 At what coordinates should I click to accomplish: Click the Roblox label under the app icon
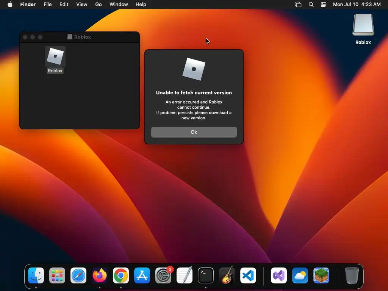[55, 71]
